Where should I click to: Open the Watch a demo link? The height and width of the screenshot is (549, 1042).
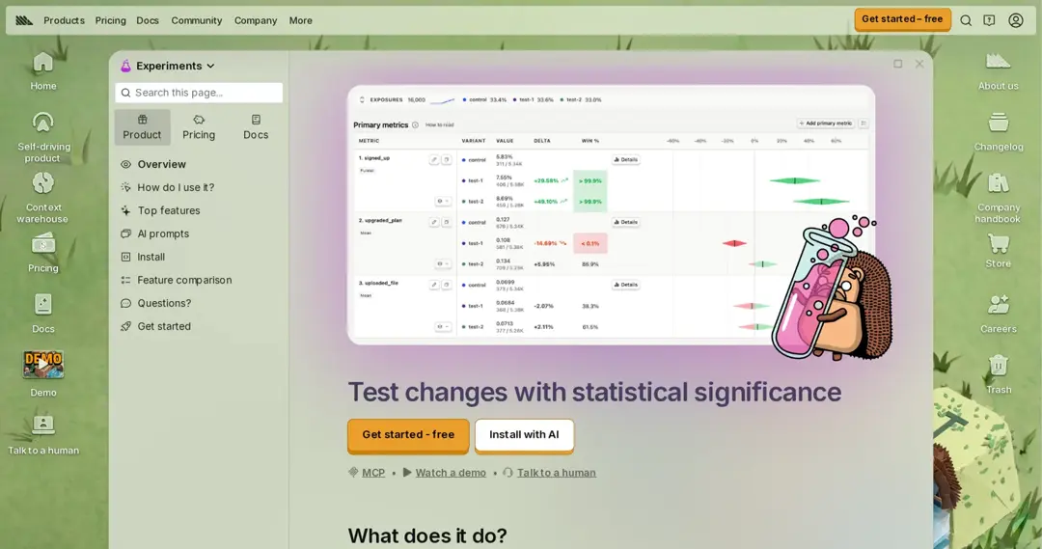click(451, 473)
